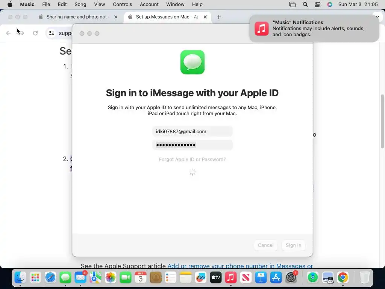The width and height of the screenshot is (385, 289).
Task: Launch FaceTime from the Dock
Action: (x=126, y=277)
